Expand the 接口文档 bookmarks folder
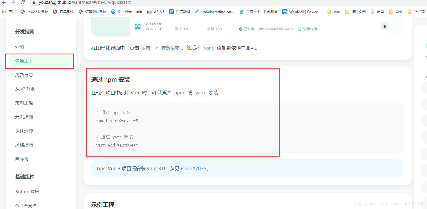Viewport: 427px width, 209px height. [x=347, y=12]
